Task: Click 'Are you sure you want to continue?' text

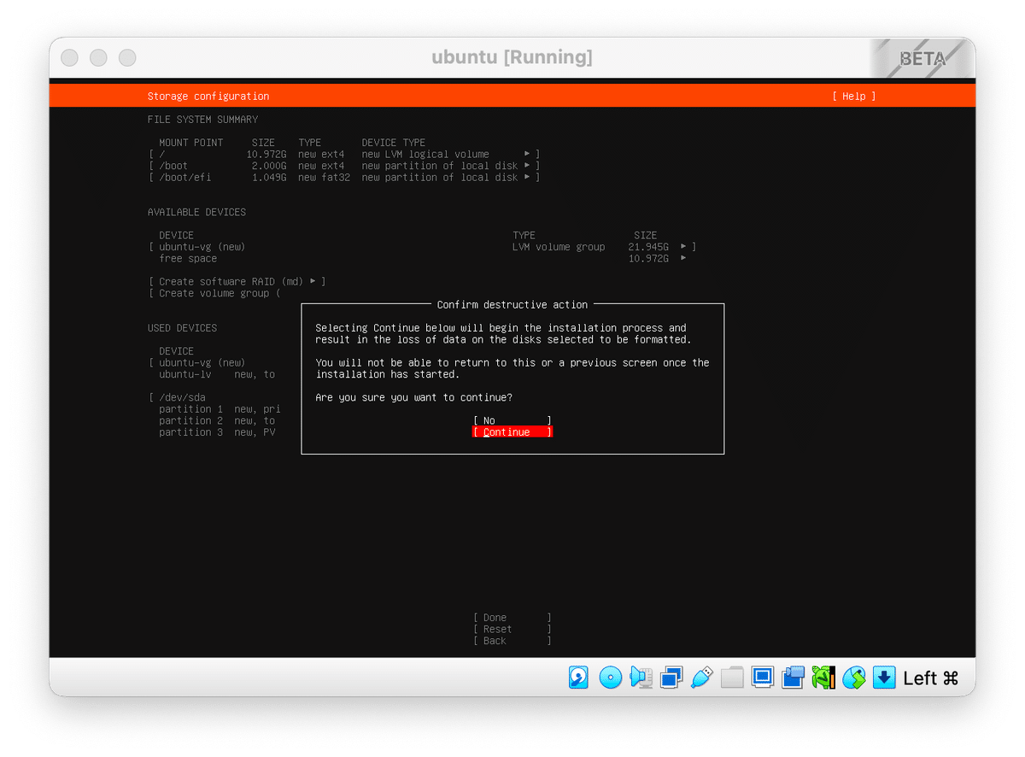Action: click(x=414, y=397)
